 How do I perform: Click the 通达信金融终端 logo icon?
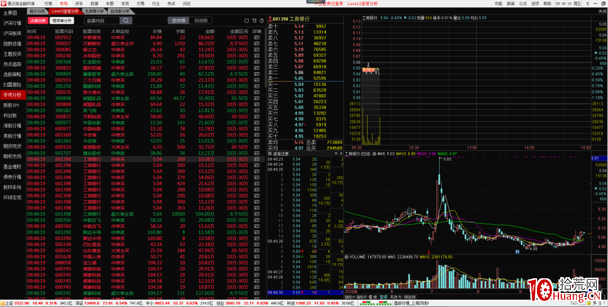tap(3, 3)
